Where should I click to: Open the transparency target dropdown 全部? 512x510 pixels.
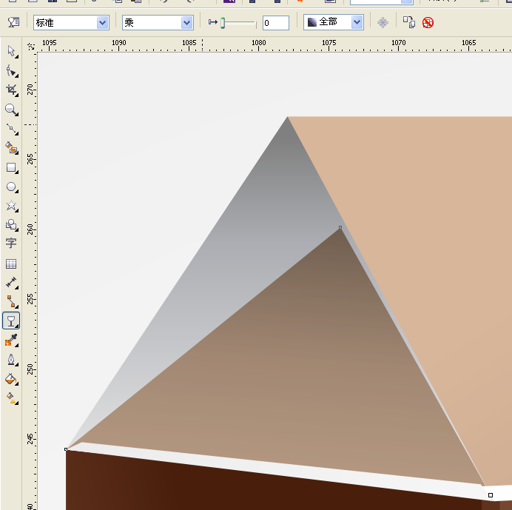click(334, 22)
